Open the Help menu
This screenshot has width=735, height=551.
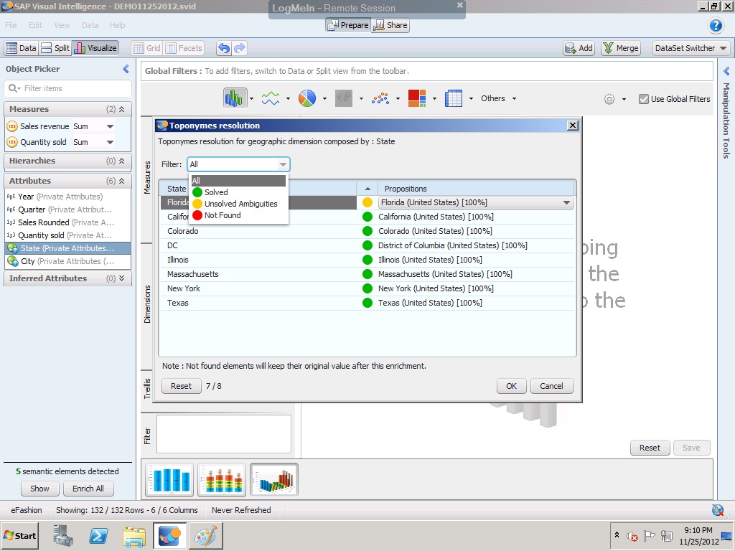pos(117,25)
